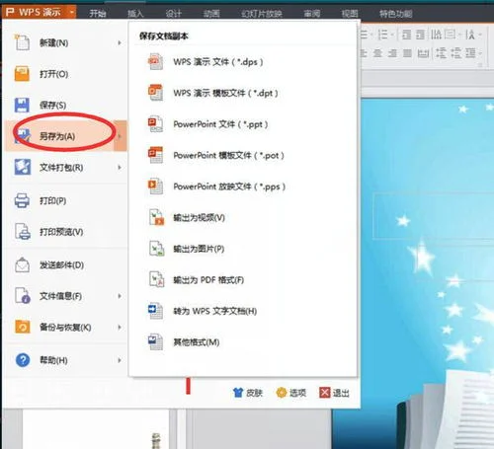The width and height of the screenshot is (494, 449).
Task: Select the 打印(P) menu text
Action: (53, 200)
